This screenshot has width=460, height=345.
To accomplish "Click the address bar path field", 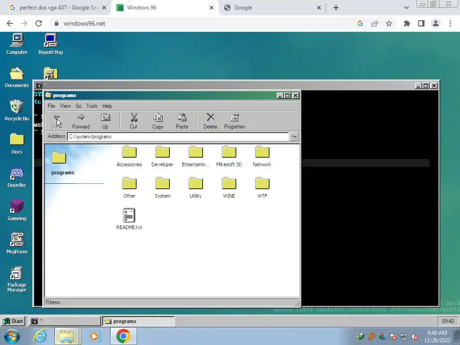I will coord(178,137).
